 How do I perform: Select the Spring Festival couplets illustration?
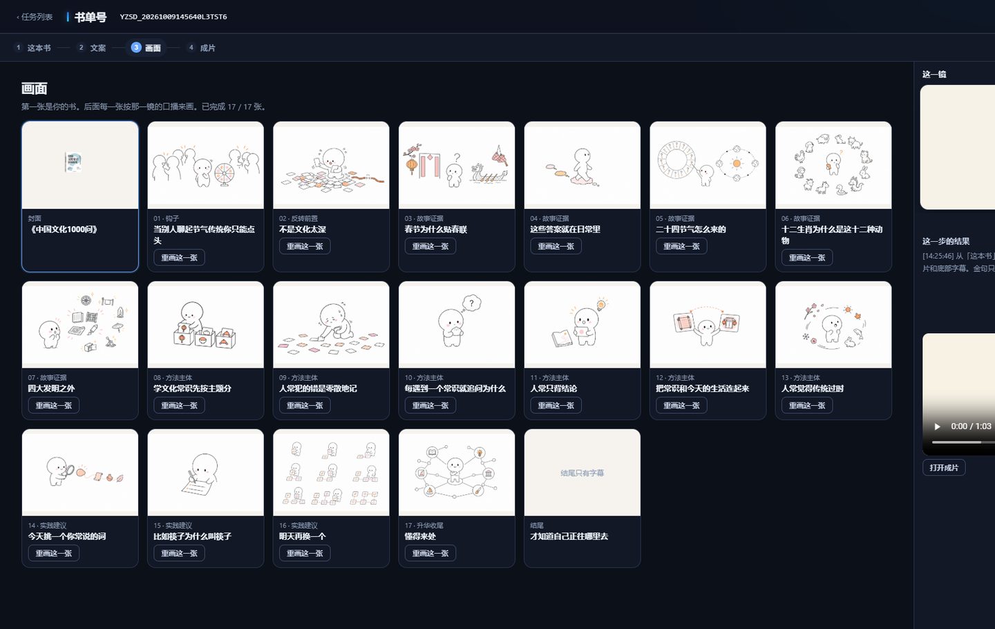[457, 165]
